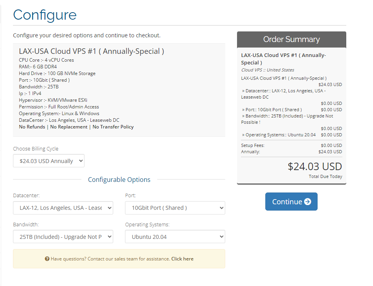The width and height of the screenshot is (373, 286).
Task: Open the Port selection dropdown
Action: coord(175,208)
